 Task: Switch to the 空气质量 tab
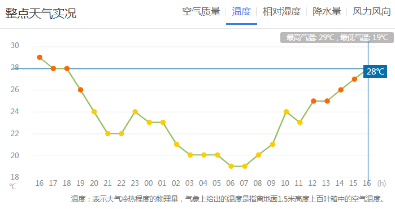[201, 12]
